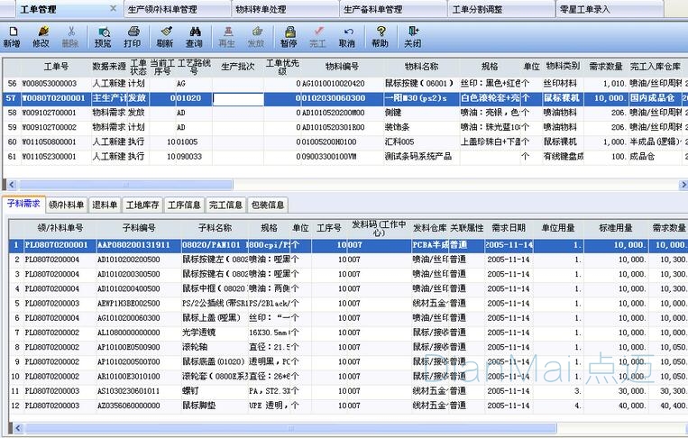This screenshot has width=688, height=438.
Task: Show the 工序信息 detail tab
Action: tap(186, 205)
